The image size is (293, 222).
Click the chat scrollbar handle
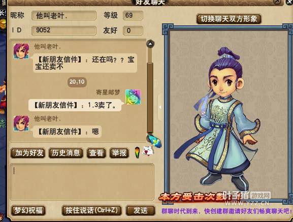coord(150,98)
